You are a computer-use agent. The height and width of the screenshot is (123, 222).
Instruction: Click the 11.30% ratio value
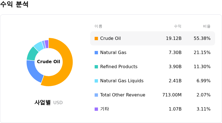202,66
